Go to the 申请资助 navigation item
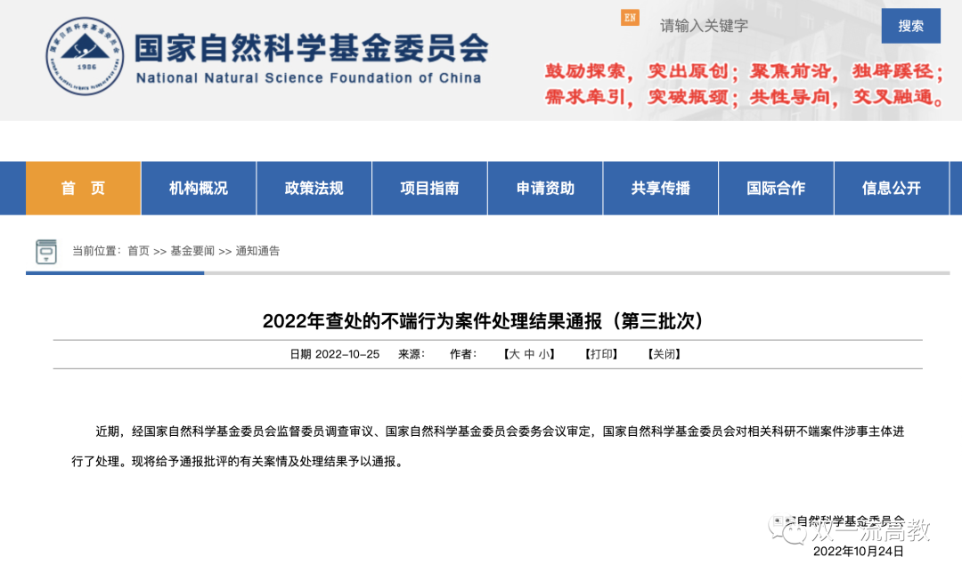 [x=545, y=189]
